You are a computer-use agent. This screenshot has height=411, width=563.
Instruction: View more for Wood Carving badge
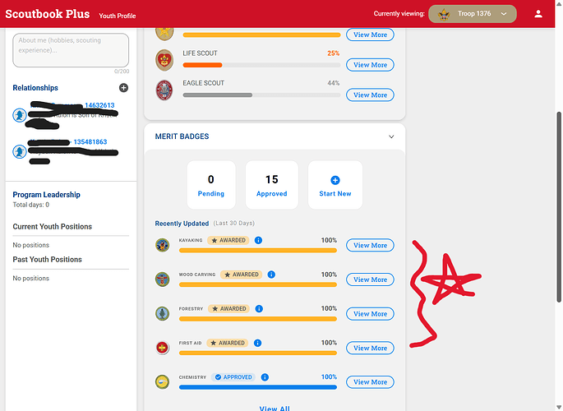(370, 279)
